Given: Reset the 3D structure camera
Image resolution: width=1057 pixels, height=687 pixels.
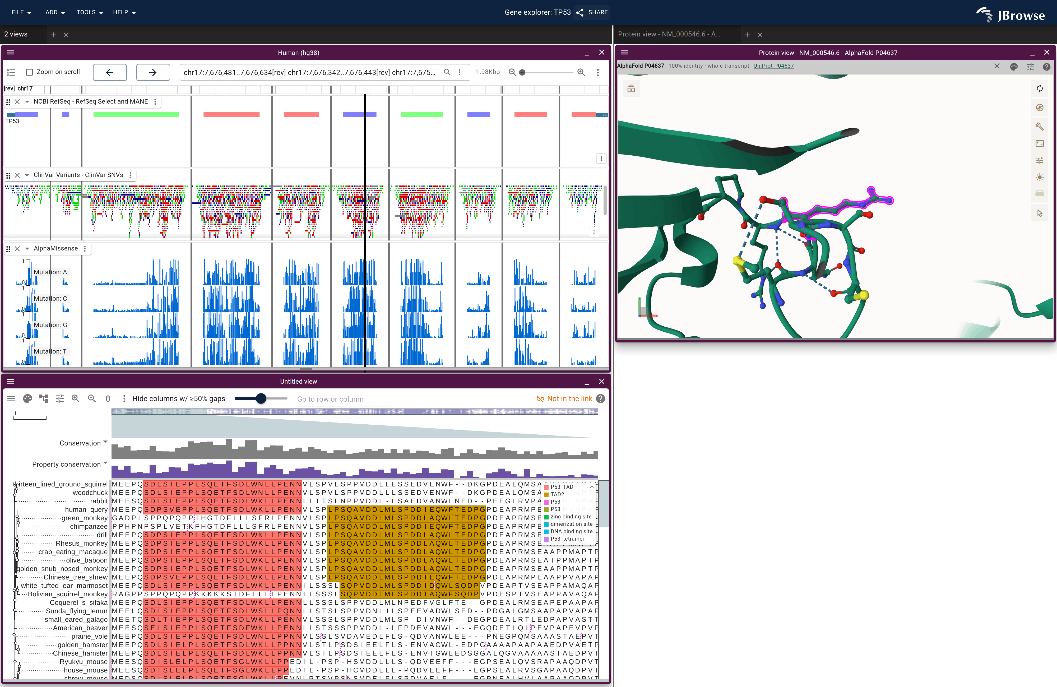Looking at the screenshot, I should (1040, 88).
